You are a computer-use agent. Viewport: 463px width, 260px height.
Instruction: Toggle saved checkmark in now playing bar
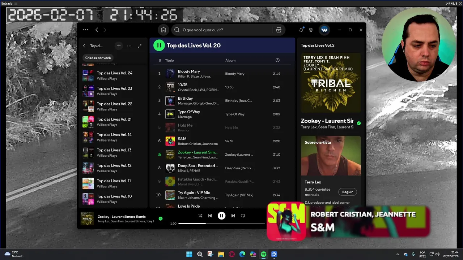point(161,218)
